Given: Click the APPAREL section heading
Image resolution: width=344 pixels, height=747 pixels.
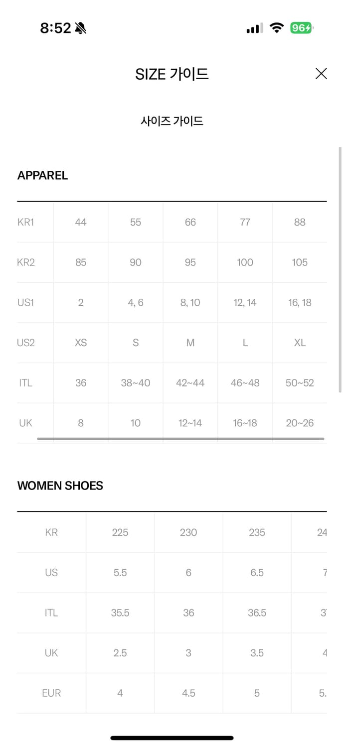Looking at the screenshot, I should 42,175.
